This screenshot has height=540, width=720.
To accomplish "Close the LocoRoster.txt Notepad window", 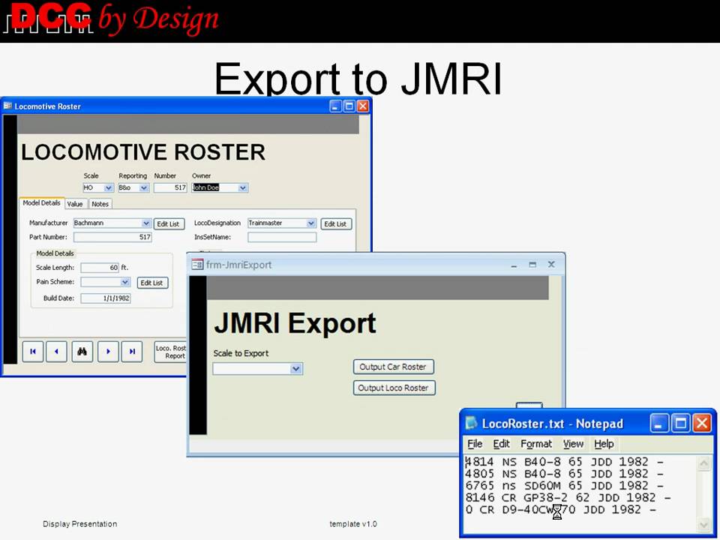I will [x=702, y=423].
